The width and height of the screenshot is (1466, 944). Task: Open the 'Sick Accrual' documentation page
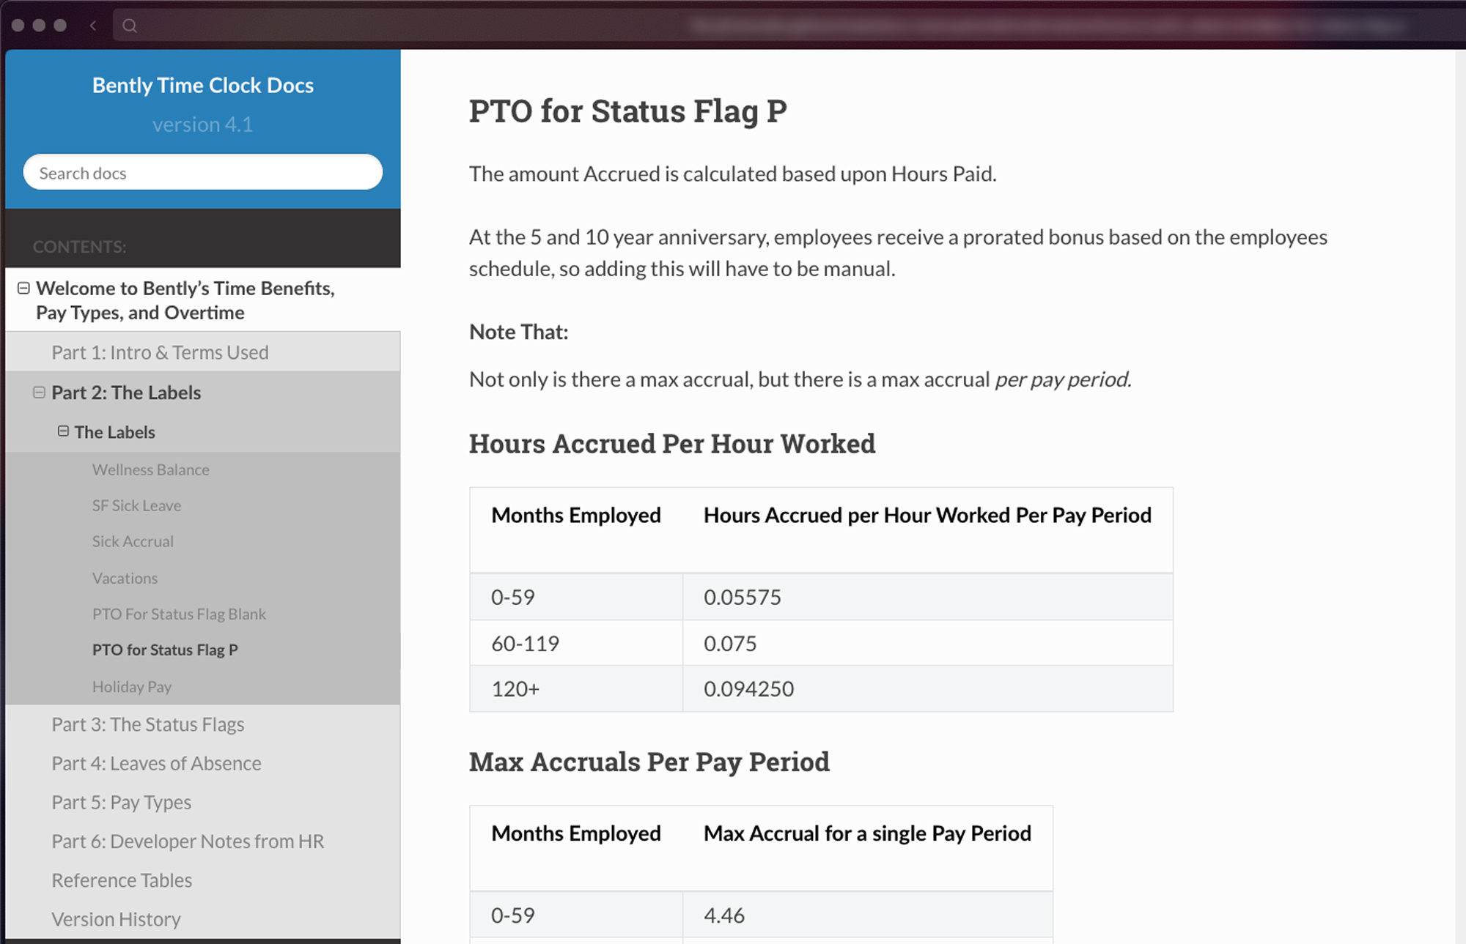(x=133, y=541)
